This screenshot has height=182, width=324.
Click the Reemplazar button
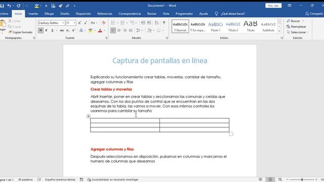coord(297,27)
